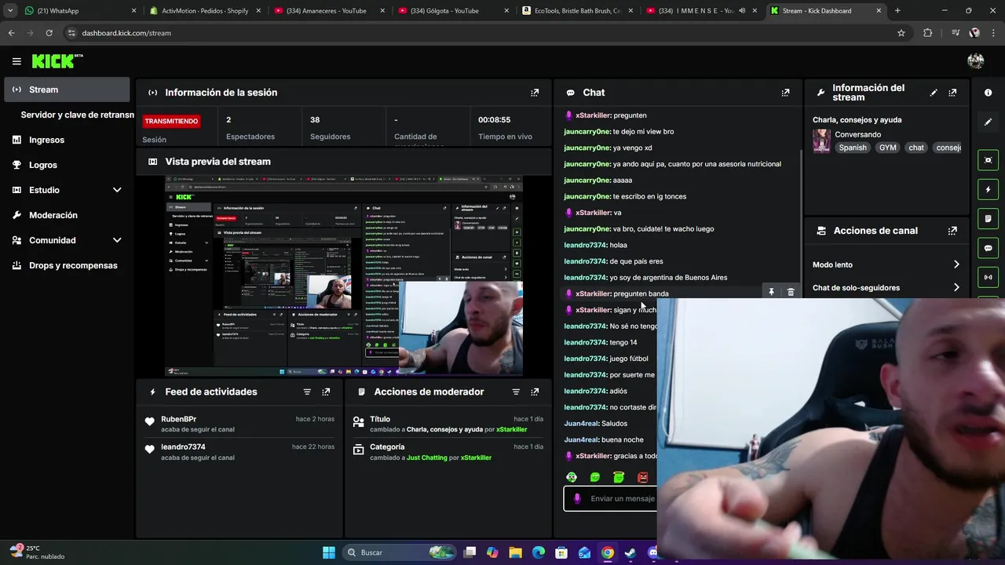The image size is (1005, 565).
Task: Edit stream info with the pencil icon in panel header
Action: tap(934, 93)
